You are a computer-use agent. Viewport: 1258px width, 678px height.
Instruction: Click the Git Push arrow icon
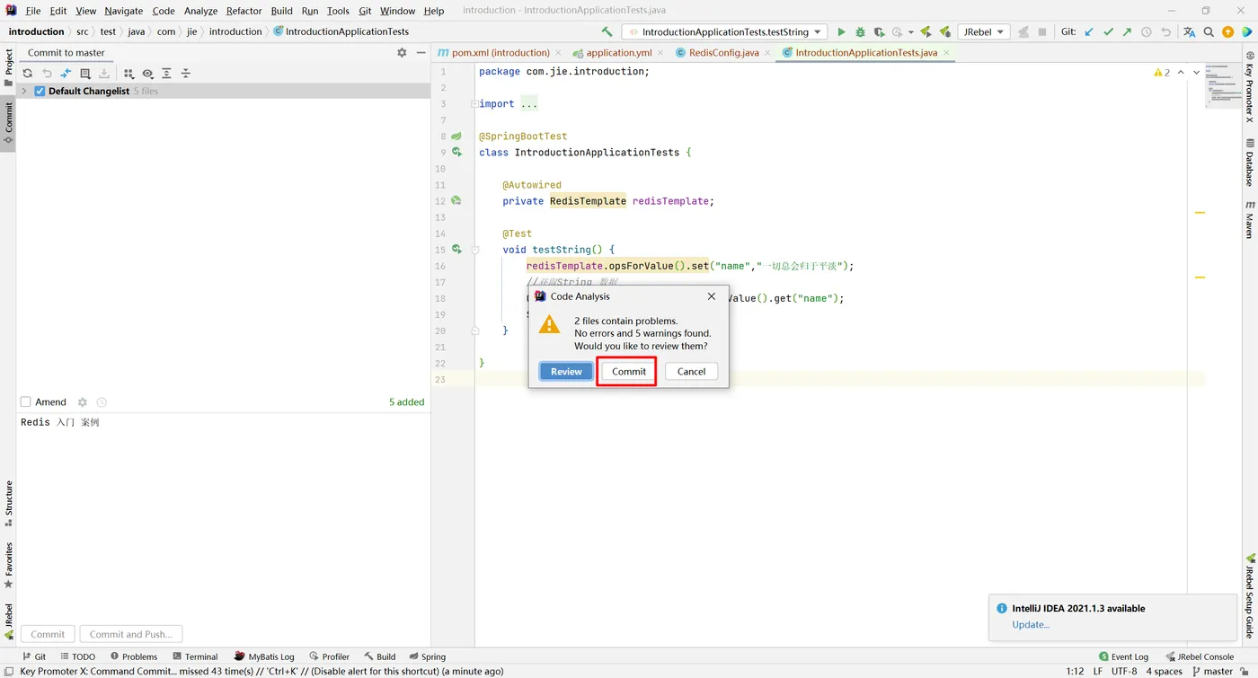pyautogui.click(x=1127, y=31)
